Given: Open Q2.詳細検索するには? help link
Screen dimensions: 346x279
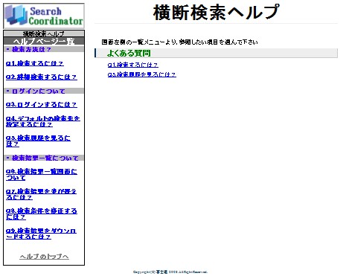Looking at the screenshot, I should click(x=42, y=77).
